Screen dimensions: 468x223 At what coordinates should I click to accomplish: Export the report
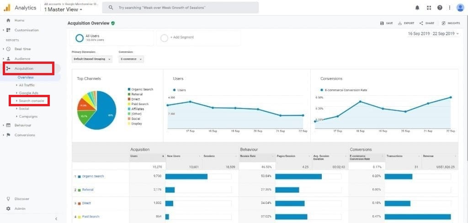pos(406,23)
